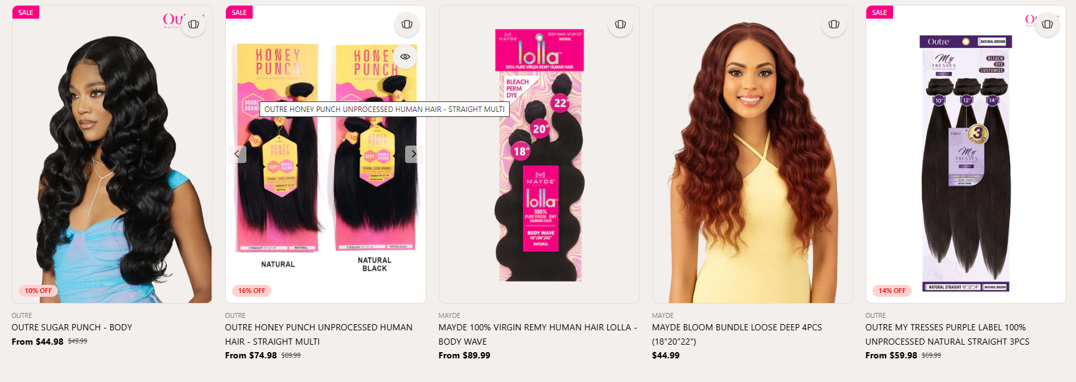Click compare icon on My Tresses Purple Label card
This screenshot has width=1076, height=382.
pyautogui.click(x=1047, y=24)
